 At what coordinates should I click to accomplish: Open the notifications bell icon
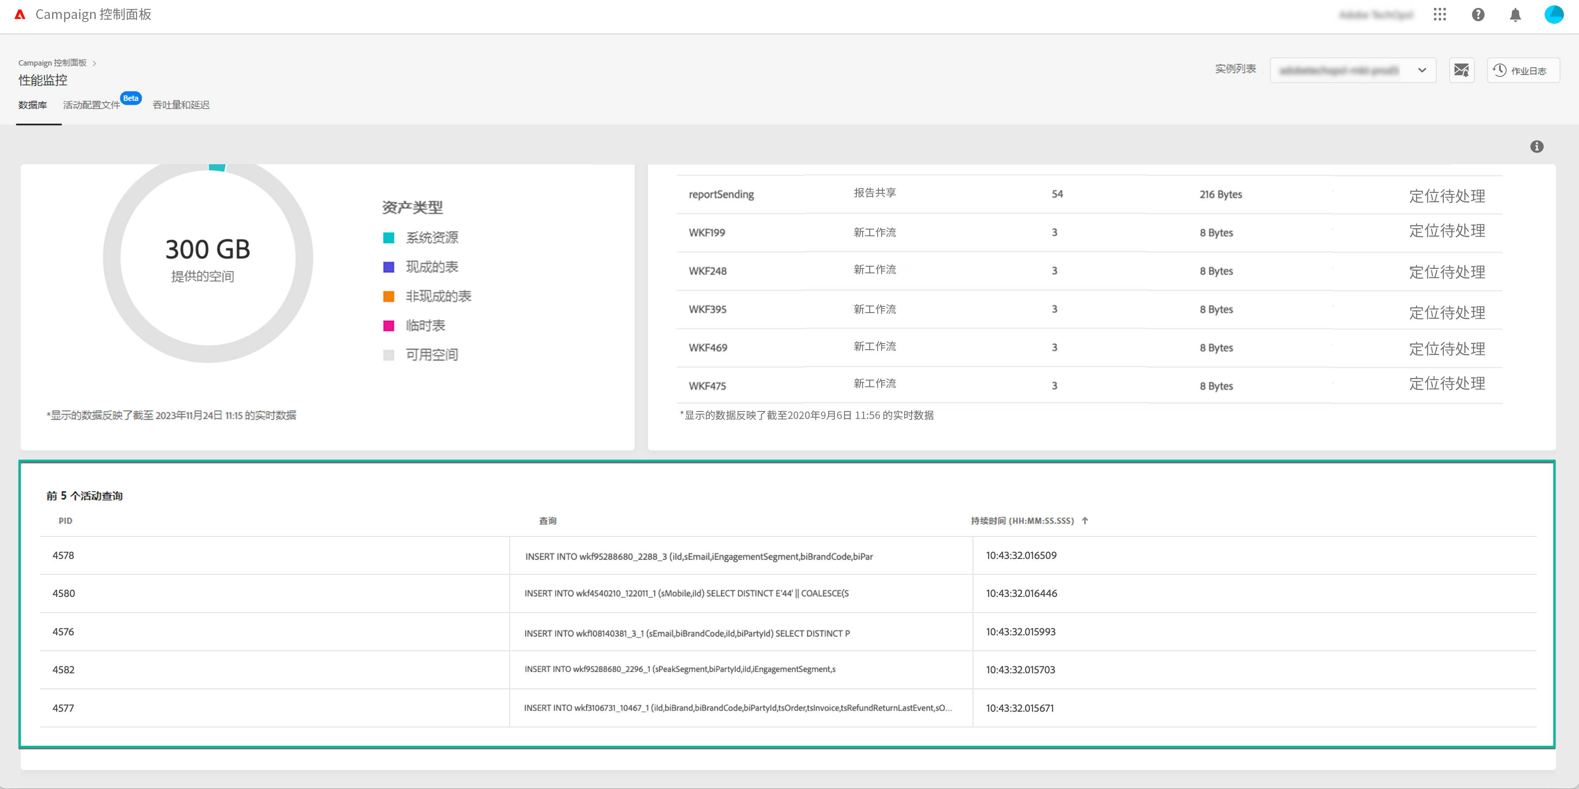pyautogui.click(x=1515, y=15)
